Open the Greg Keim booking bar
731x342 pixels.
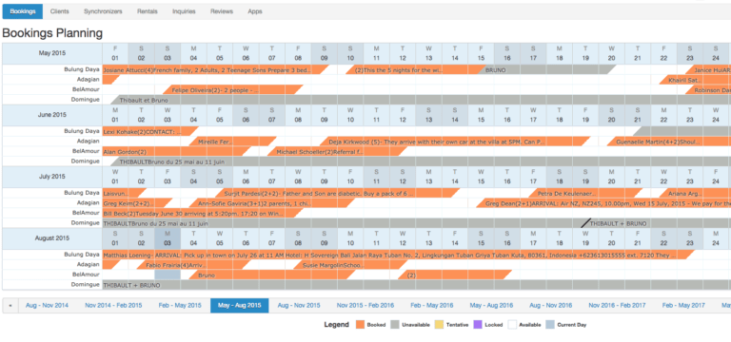(137, 203)
